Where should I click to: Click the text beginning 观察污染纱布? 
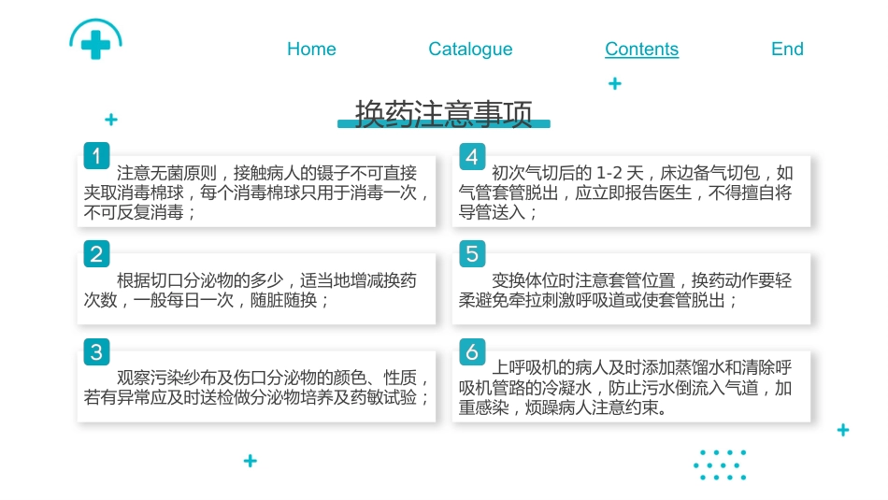256,387
